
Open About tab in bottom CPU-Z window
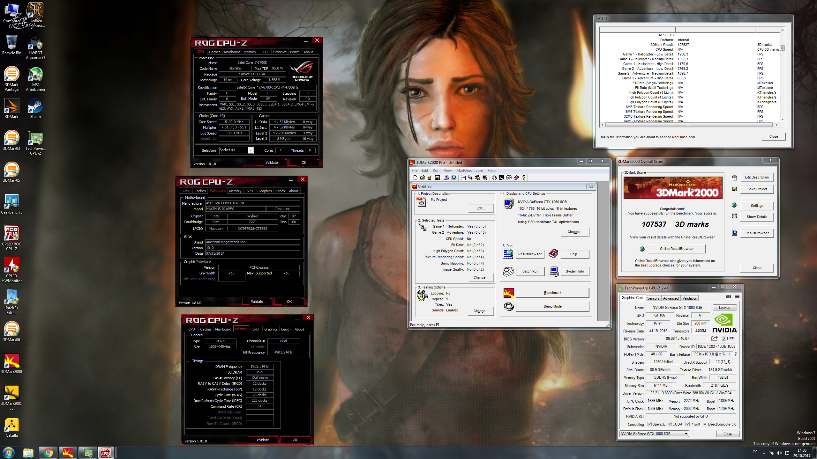299,329
